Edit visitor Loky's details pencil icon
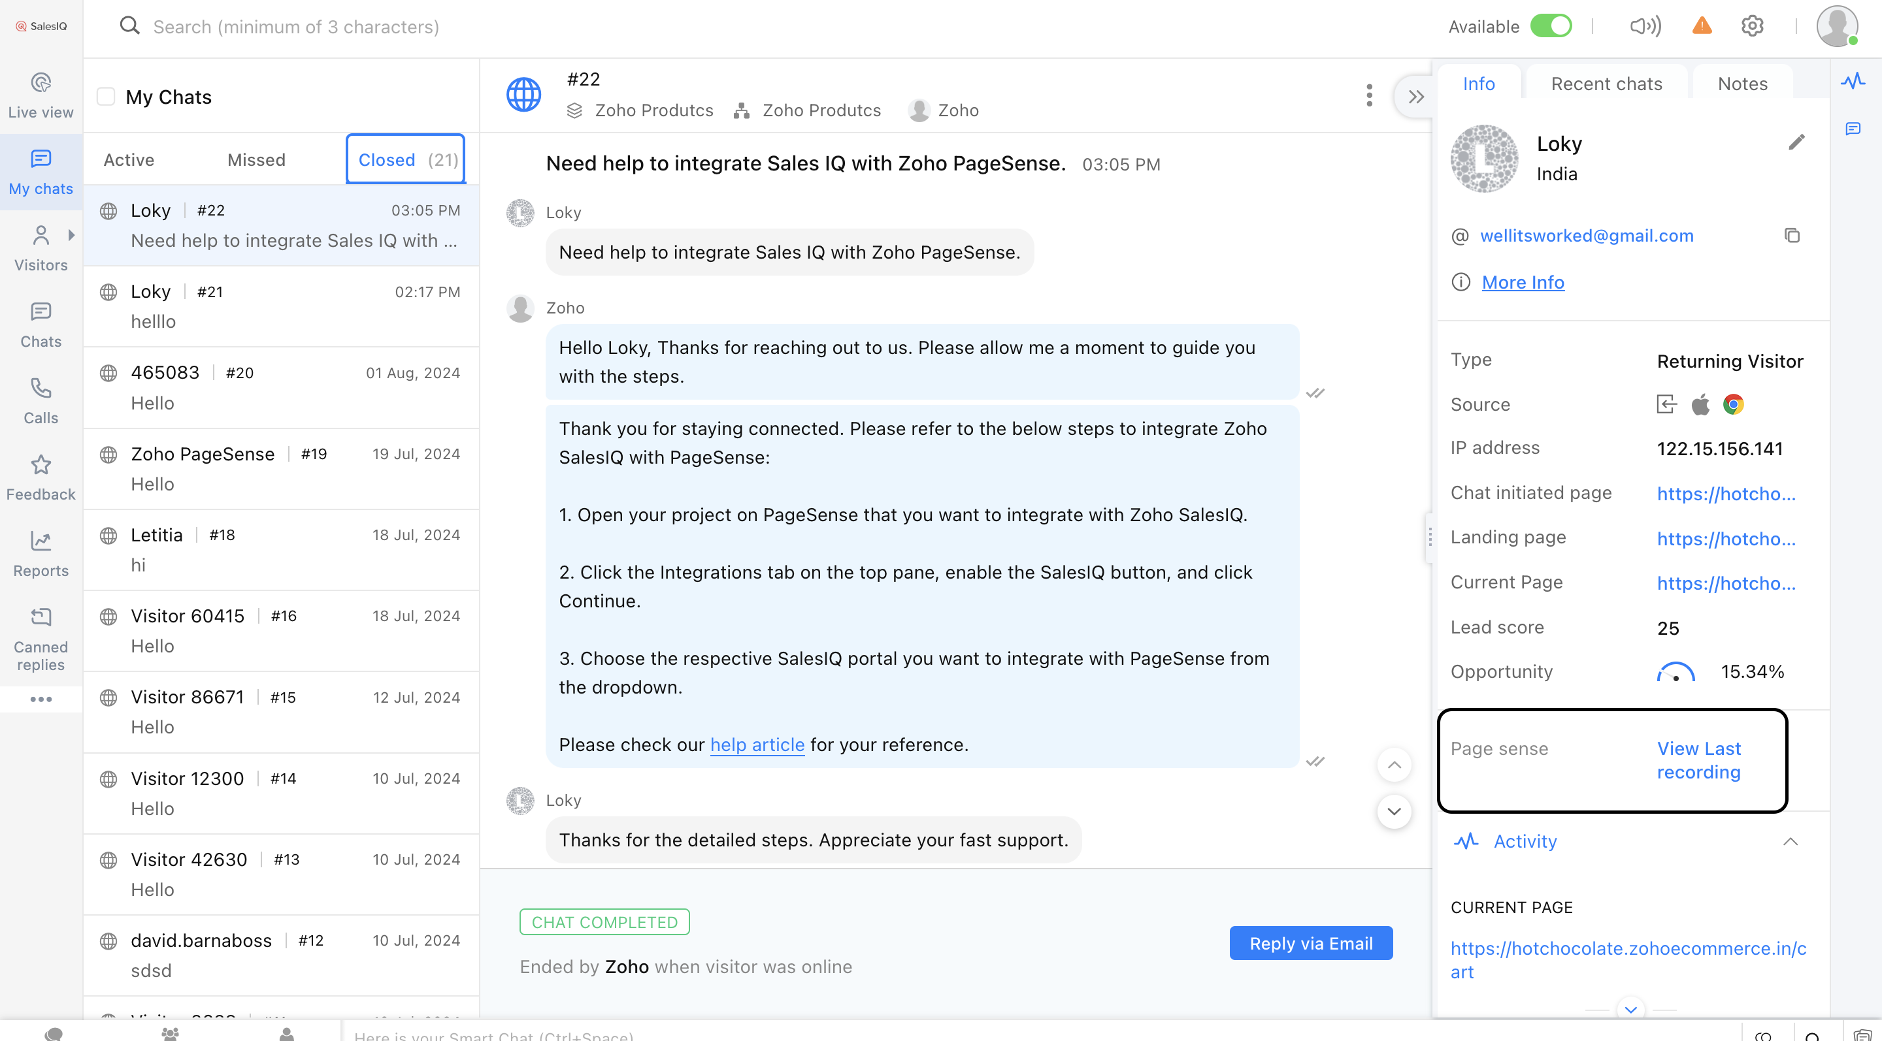1882x1041 pixels. [x=1796, y=142]
